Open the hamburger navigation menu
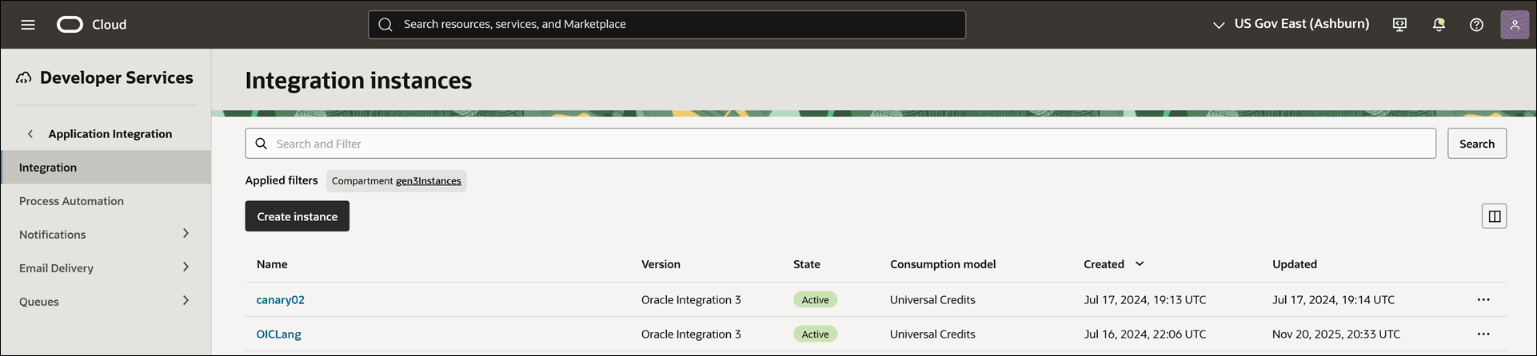 (x=28, y=25)
